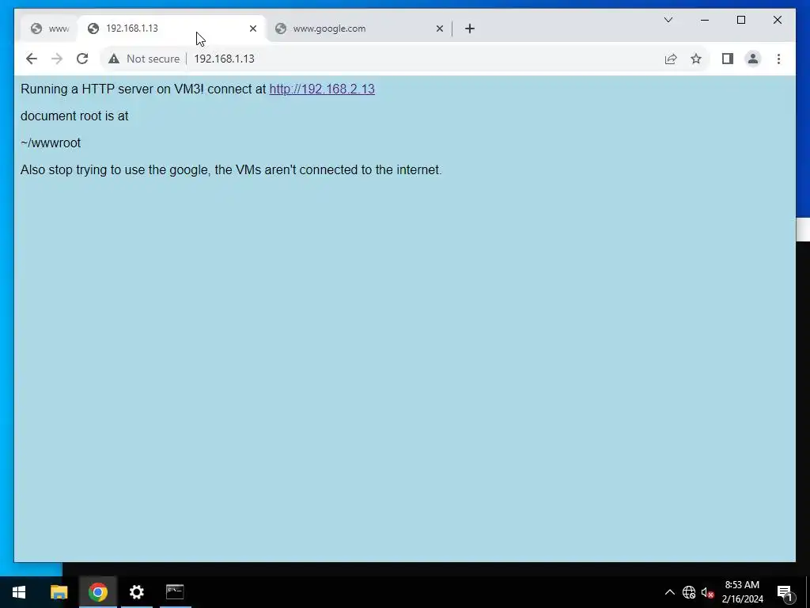
Task: Click the 'Not secure' label
Action: pyautogui.click(x=153, y=59)
